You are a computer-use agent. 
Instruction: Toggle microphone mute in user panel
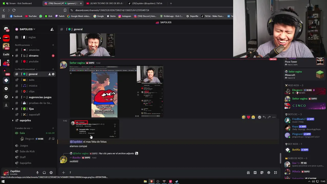pos(37,173)
